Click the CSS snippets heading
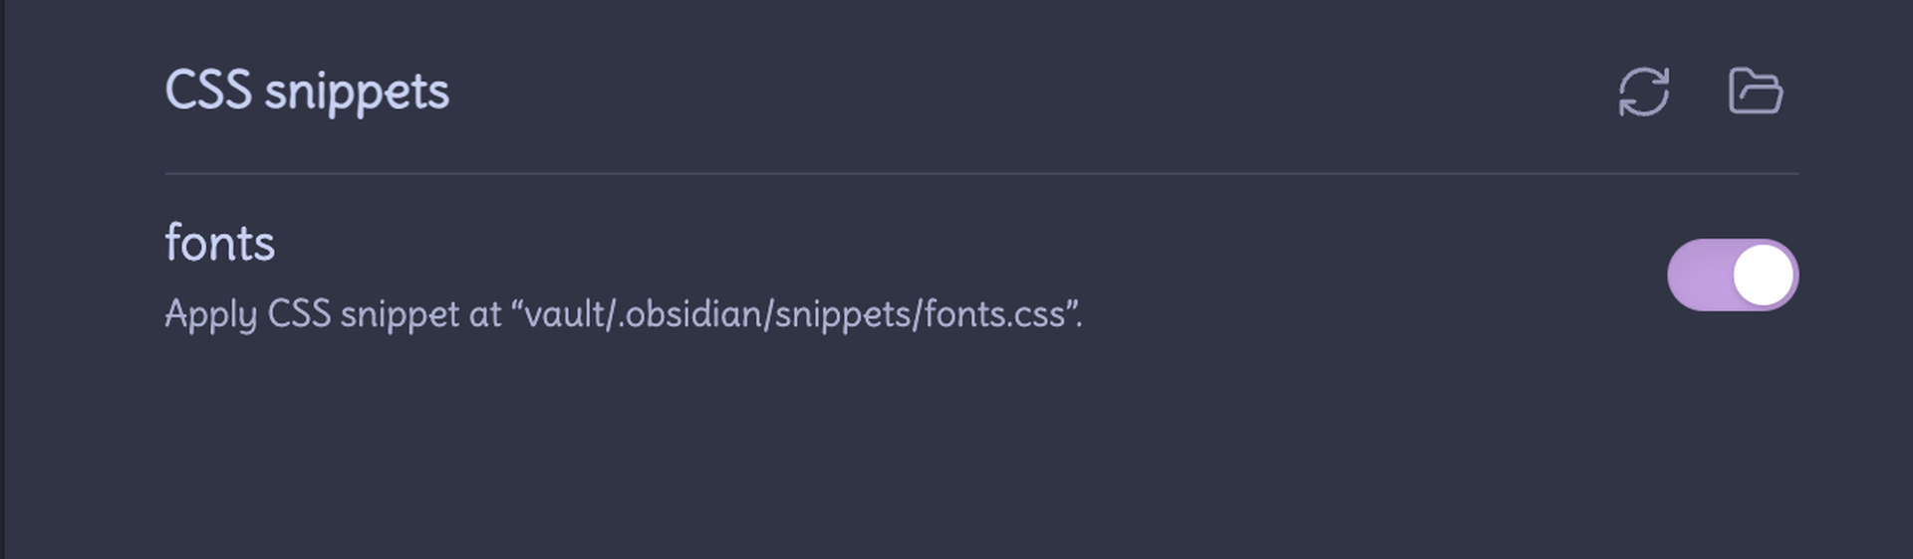 click(307, 92)
